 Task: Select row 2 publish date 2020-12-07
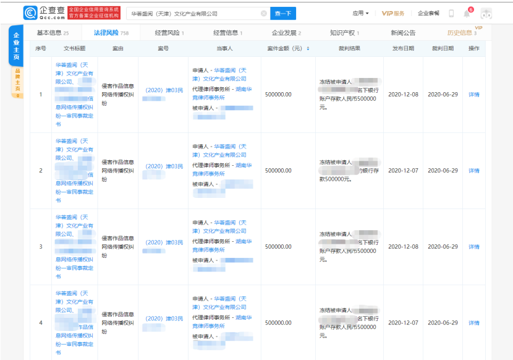coord(403,171)
